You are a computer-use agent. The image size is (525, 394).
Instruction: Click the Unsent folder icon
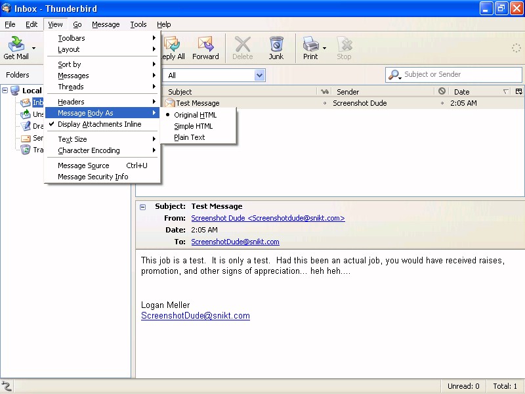coord(26,114)
